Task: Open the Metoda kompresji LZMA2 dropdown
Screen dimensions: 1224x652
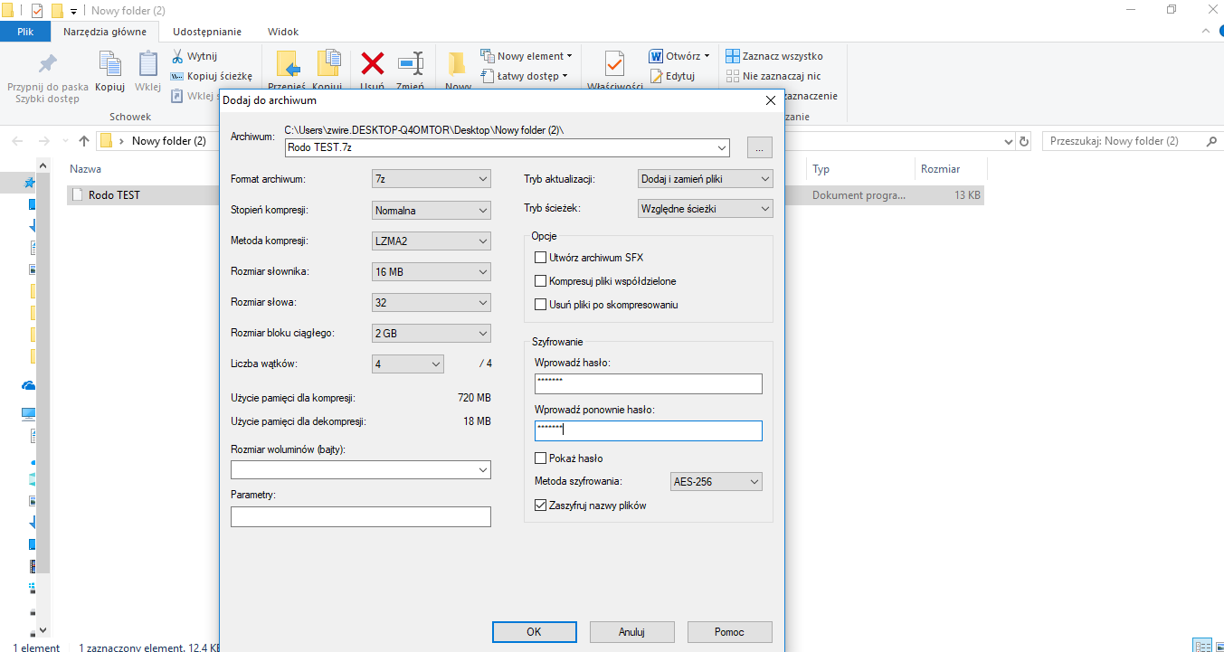Action: pos(432,241)
